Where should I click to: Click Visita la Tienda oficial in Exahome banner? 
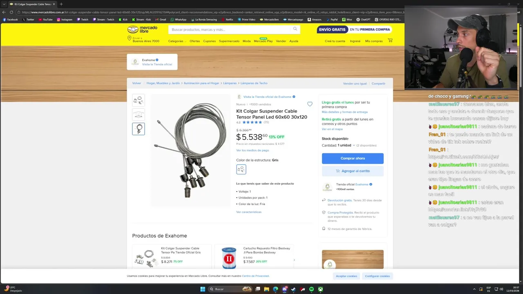pyautogui.click(x=157, y=64)
